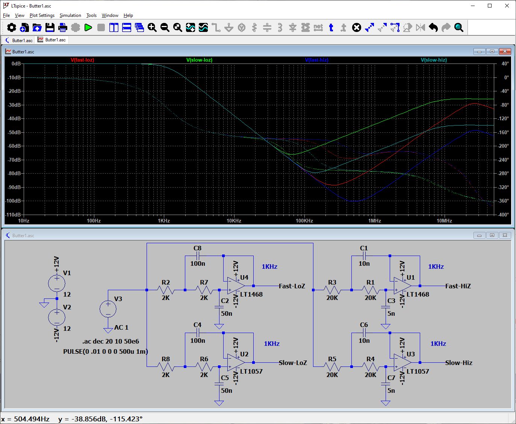Click the teal Find magnifier icon
The width and height of the screenshot is (516, 424).
click(459, 27)
